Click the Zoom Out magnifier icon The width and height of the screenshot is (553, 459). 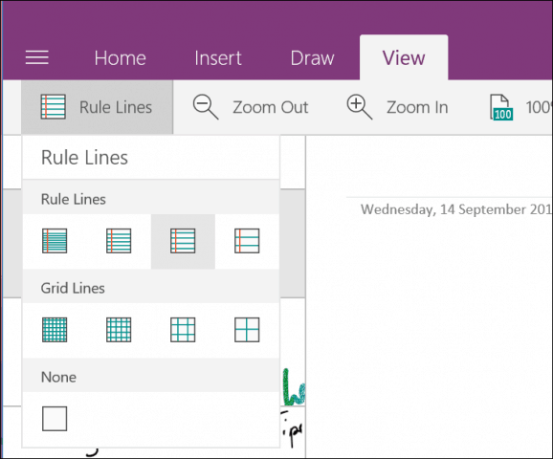pos(206,107)
